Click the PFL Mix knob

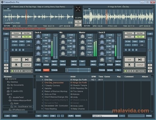83,54
